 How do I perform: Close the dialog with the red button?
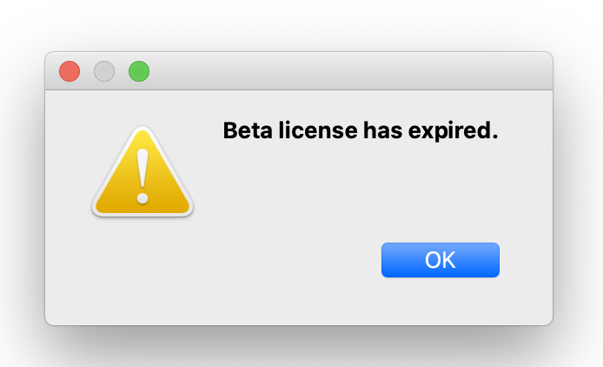point(70,71)
